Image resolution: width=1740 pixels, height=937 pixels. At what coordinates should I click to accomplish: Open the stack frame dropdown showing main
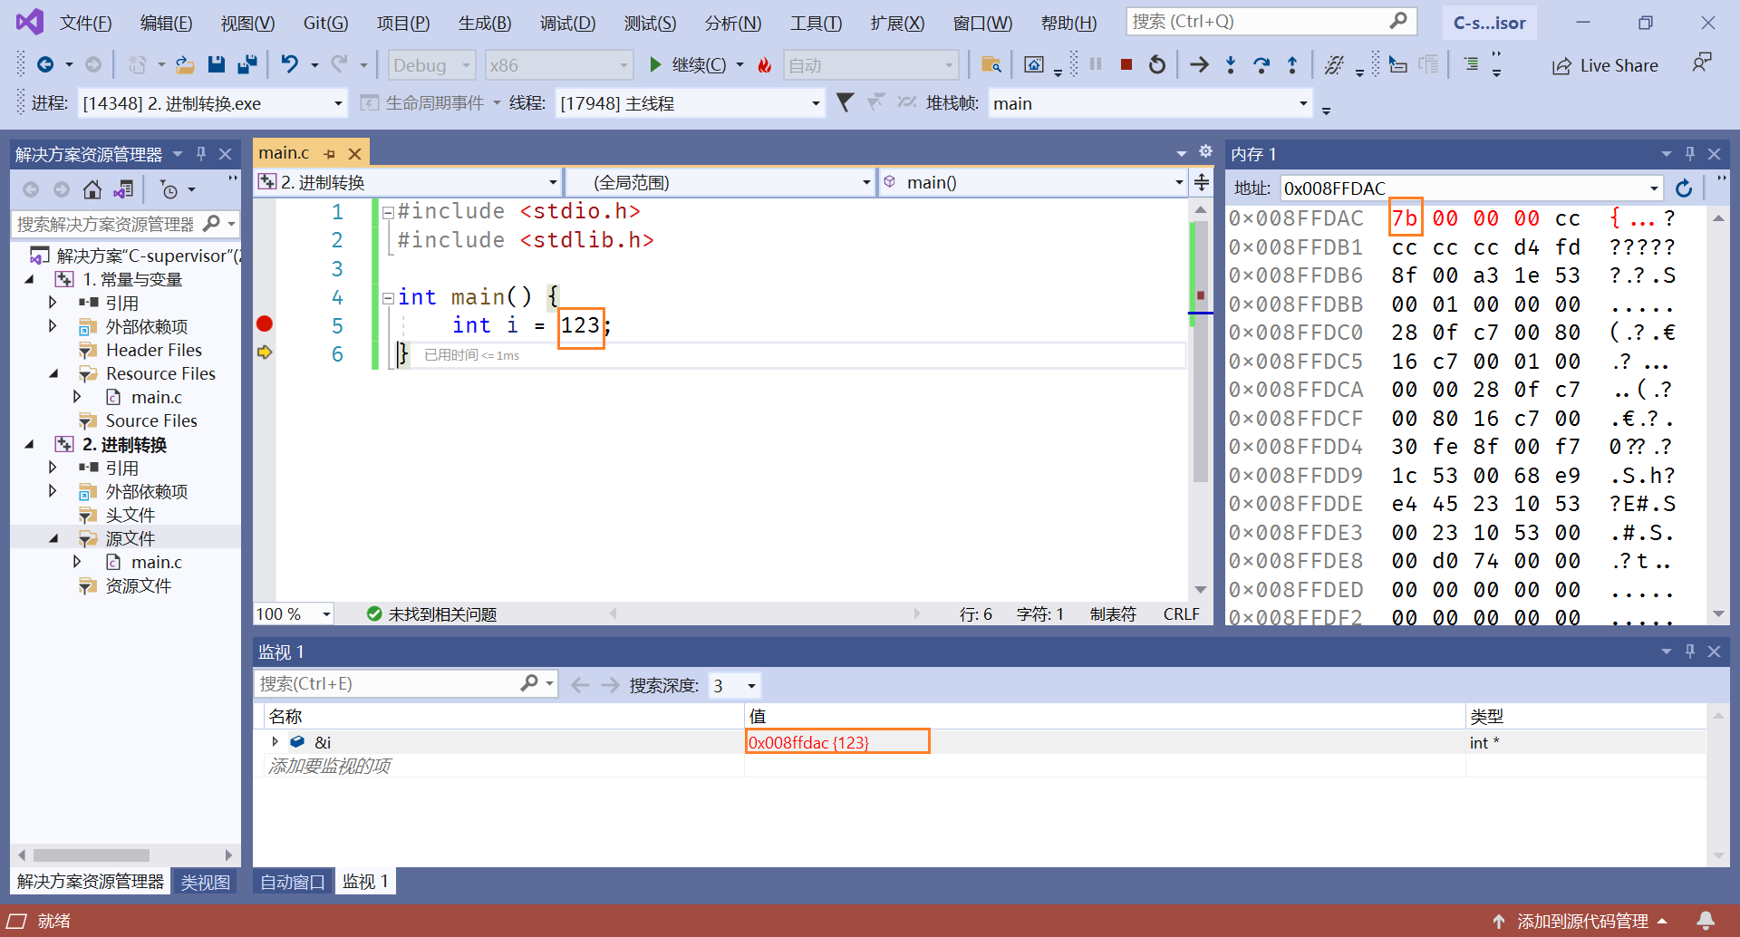coord(1150,103)
